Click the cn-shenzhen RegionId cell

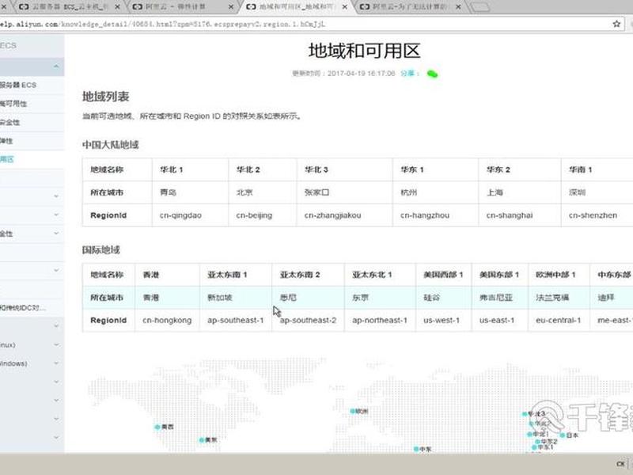coord(597,215)
